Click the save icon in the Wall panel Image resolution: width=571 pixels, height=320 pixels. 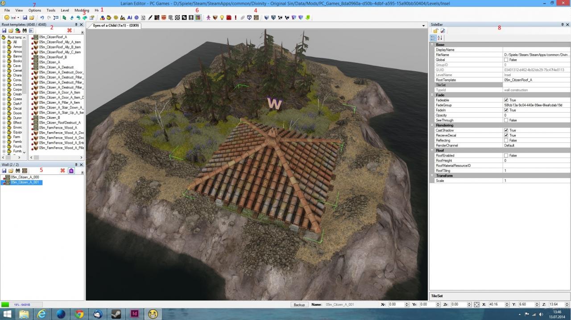coord(4,170)
